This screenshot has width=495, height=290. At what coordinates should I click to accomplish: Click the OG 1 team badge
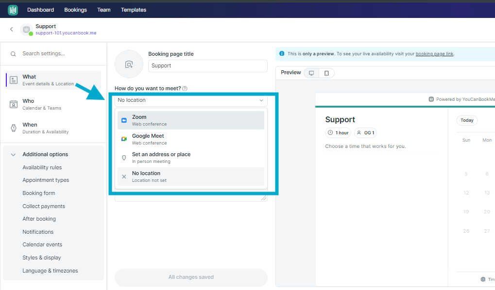pyautogui.click(x=366, y=133)
